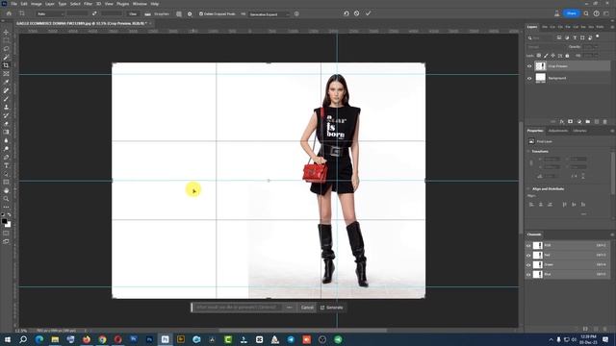
Task: Open the Filter menu
Action: pos(88,4)
